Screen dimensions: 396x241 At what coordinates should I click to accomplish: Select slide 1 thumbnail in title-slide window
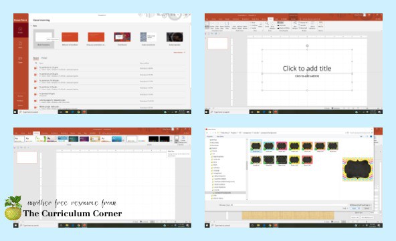tap(217, 43)
